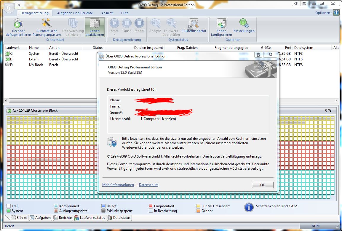Click help button in Über dialog title bar
Viewport: 342px width, 231px height.
[258, 55]
